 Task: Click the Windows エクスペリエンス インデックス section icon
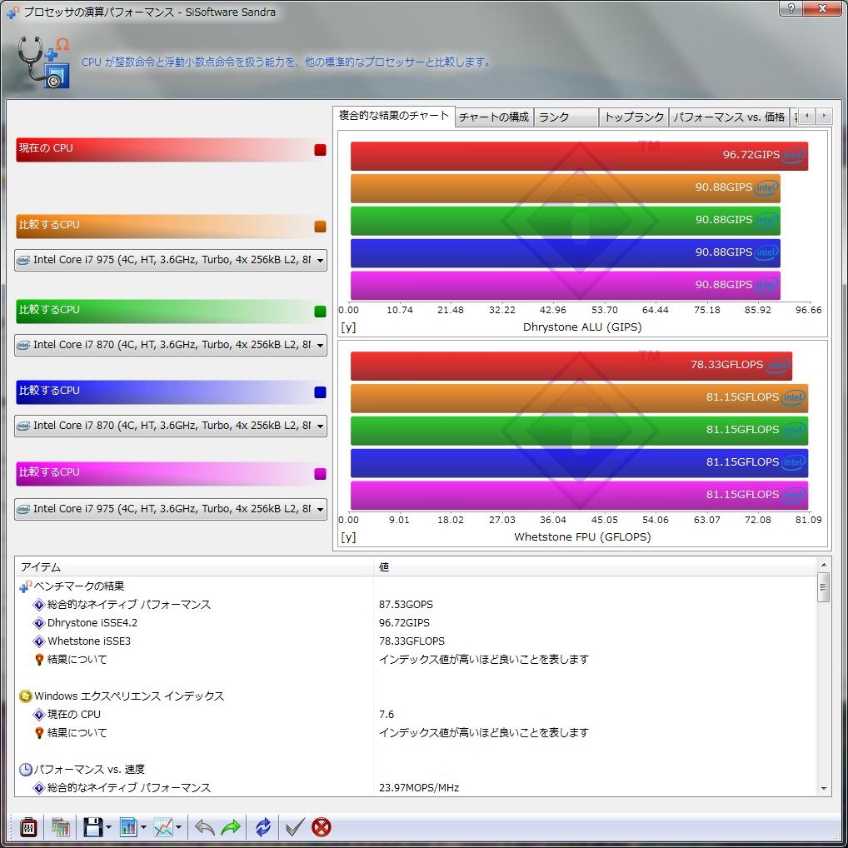[x=26, y=696]
